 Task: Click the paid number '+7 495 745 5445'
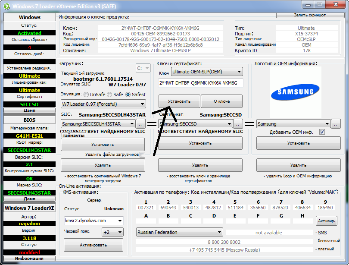tap(224, 250)
